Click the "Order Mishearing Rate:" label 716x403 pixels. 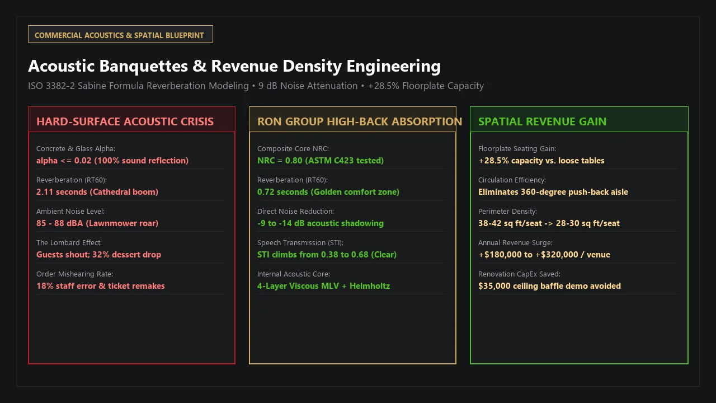74,274
